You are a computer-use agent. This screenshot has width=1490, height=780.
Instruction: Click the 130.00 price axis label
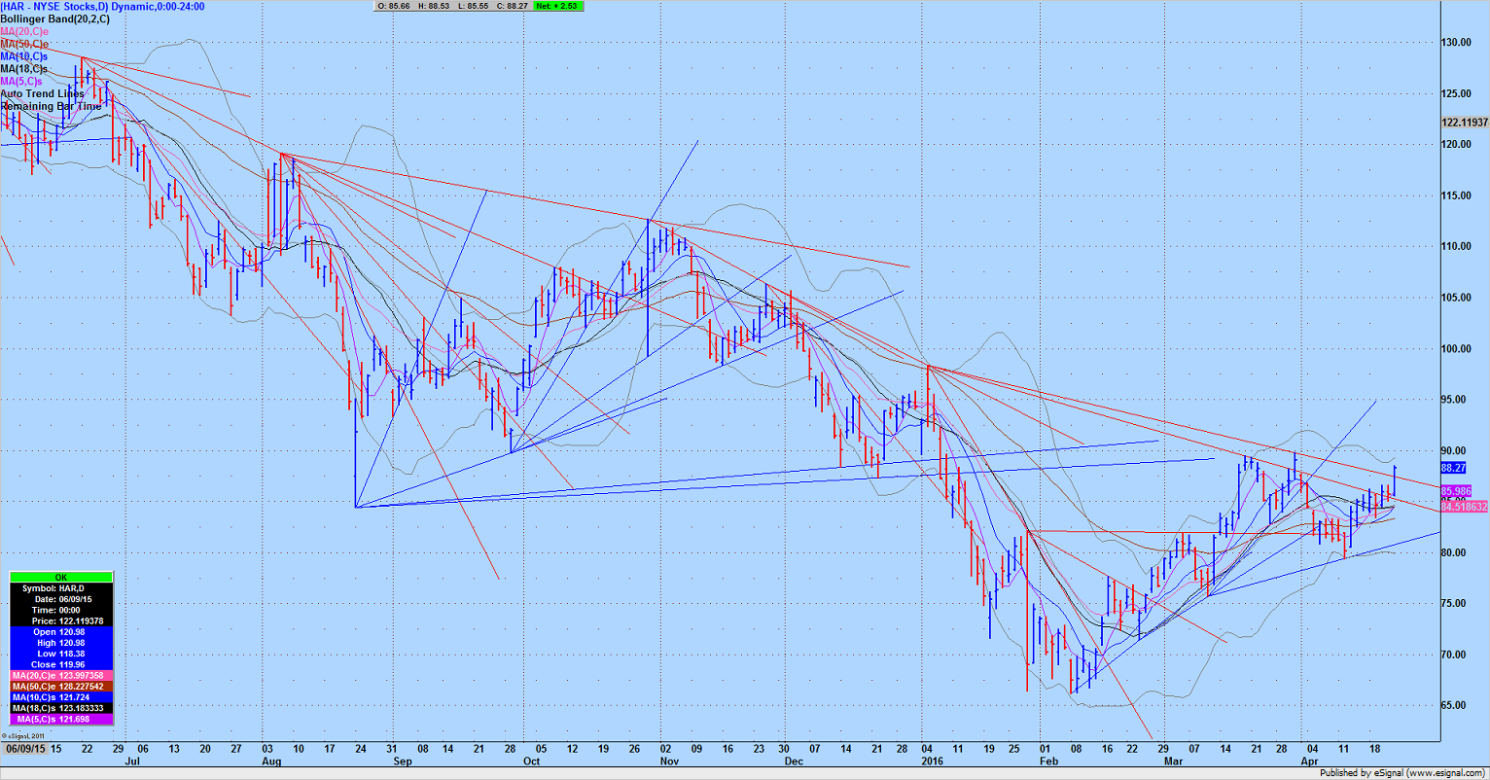coord(1457,43)
